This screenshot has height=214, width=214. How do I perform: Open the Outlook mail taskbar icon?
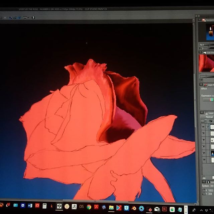point(23,205)
